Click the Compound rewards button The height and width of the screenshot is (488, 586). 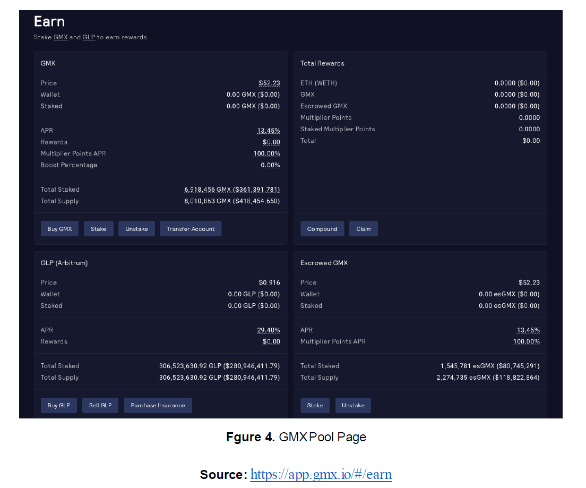click(x=322, y=228)
